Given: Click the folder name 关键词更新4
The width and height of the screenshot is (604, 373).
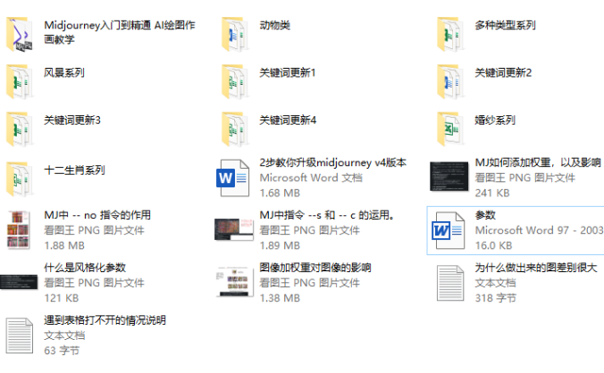Looking at the screenshot, I should [288, 120].
